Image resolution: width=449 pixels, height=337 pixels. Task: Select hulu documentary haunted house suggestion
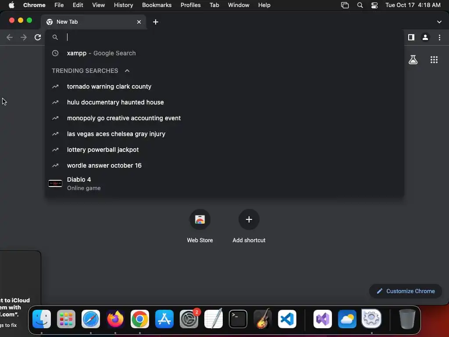(x=224, y=102)
